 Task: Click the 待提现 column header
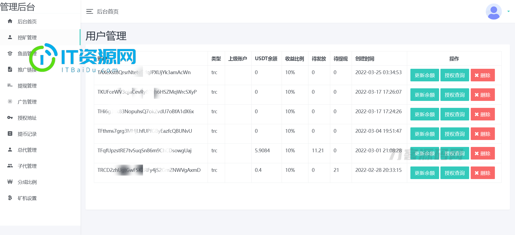click(x=341, y=59)
